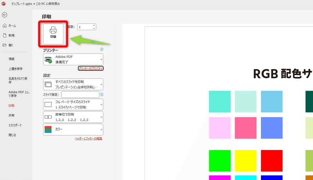313x180 pixels.
Task: Open the Info (情報) section
Action: 11,59
